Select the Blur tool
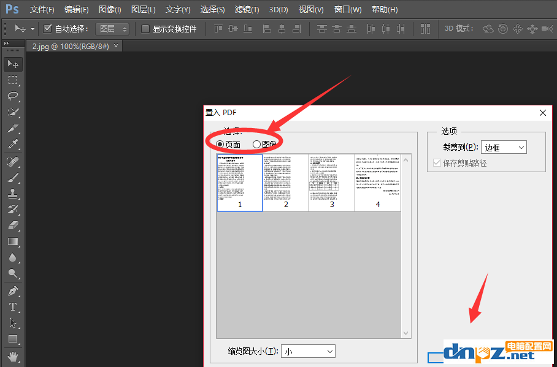The width and height of the screenshot is (557, 367). pyautogui.click(x=13, y=258)
